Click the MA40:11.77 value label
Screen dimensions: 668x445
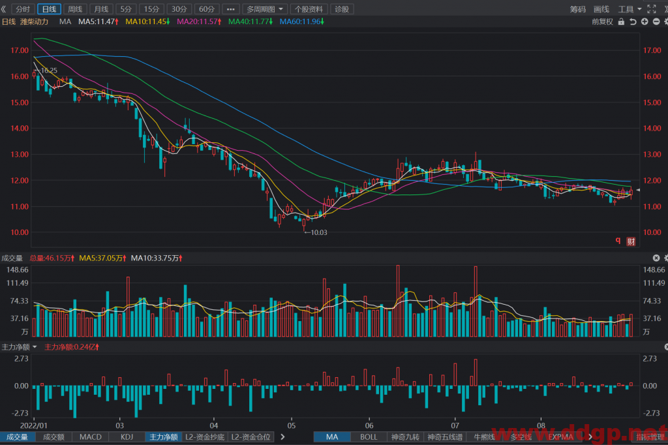(x=250, y=22)
